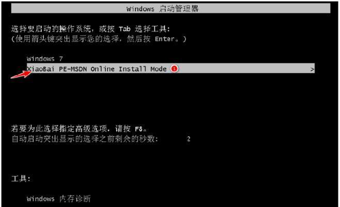Click the Windows 启动管理器 title bar
This screenshot has width=340, height=207.
tap(171, 9)
